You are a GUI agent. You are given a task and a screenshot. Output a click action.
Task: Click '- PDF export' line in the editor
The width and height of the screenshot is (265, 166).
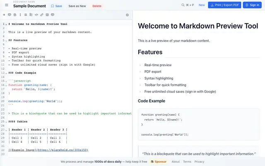(19, 53)
